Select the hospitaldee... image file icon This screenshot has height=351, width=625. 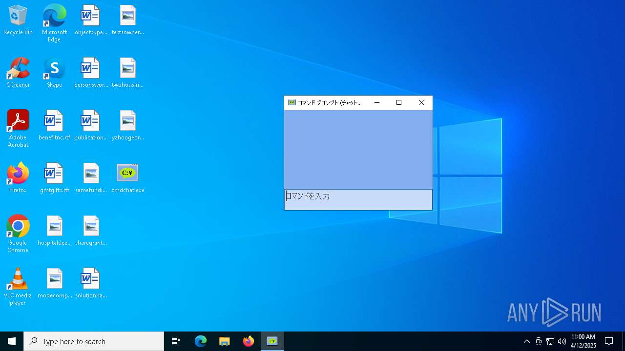54,231
